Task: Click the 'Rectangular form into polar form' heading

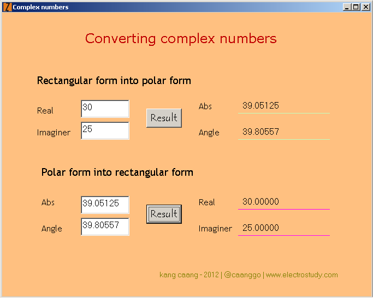Action: tap(114, 81)
